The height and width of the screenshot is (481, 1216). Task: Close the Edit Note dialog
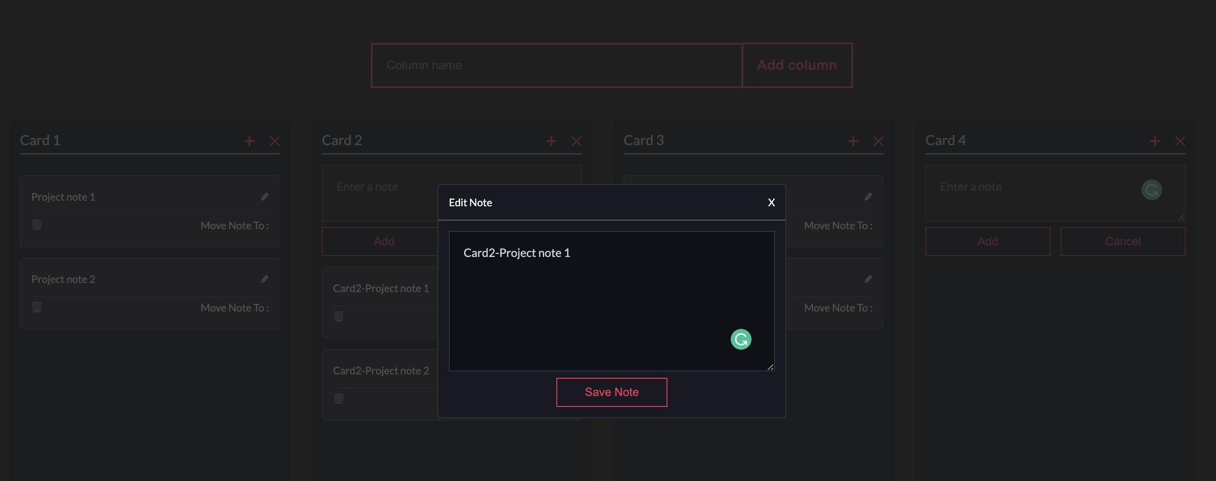pos(771,202)
